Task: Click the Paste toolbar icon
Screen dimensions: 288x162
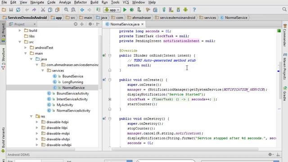Action: (57, 10)
